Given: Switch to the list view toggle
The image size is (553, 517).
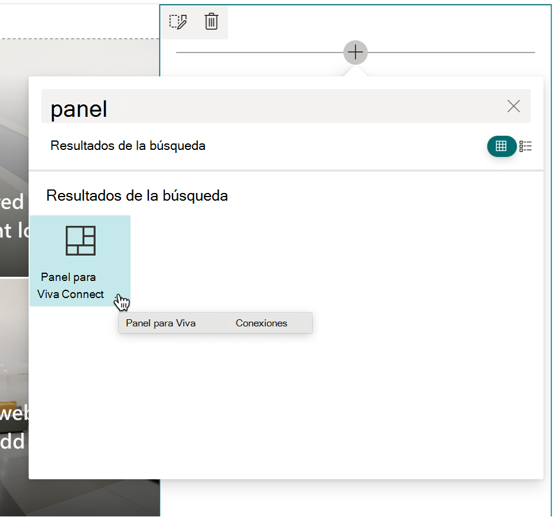Looking at the screenshot, I should (525, 146).
